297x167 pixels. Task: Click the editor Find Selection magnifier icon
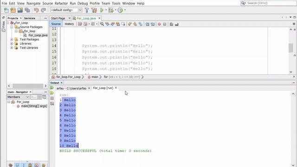point(102,24)
